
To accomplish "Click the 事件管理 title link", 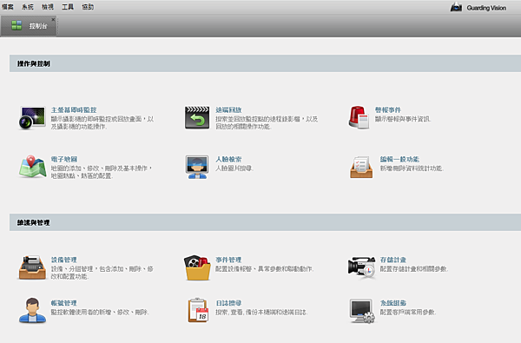I will (x=228, y=260).
